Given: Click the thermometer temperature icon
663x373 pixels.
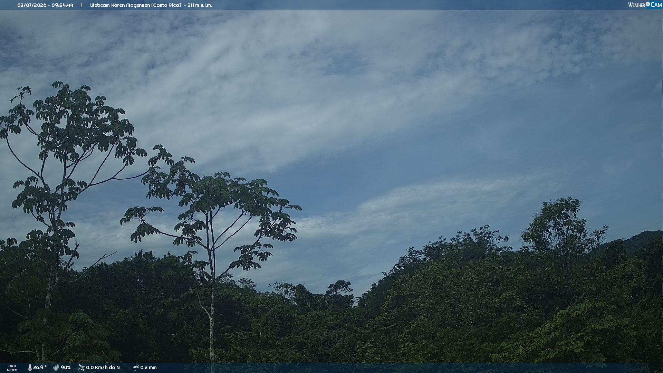Looking at the screenshot, I should click(x=30, y=368).
